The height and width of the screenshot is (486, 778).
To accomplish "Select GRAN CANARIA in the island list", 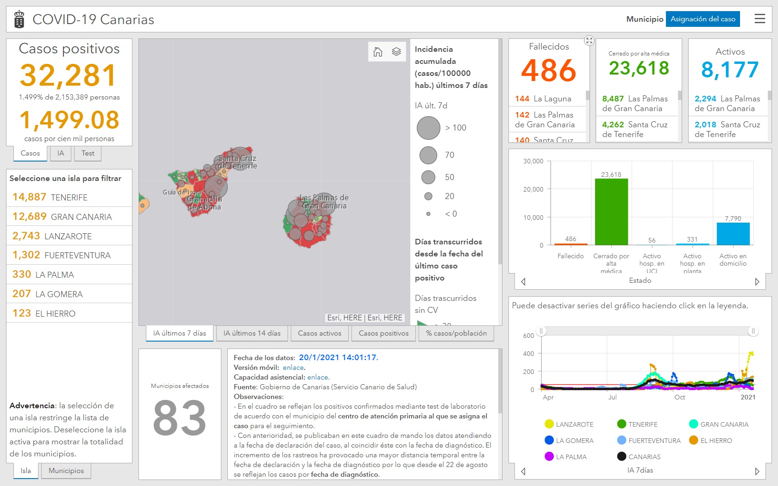I will [69, 217].
